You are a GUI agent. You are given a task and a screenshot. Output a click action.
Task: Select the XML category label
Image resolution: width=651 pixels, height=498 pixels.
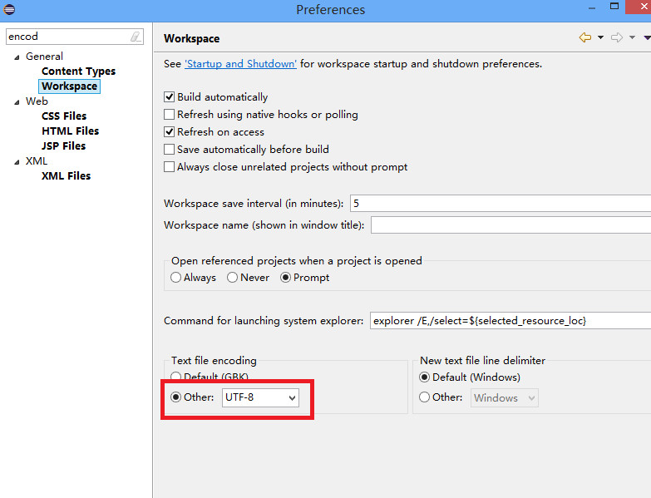click(37, 161)
